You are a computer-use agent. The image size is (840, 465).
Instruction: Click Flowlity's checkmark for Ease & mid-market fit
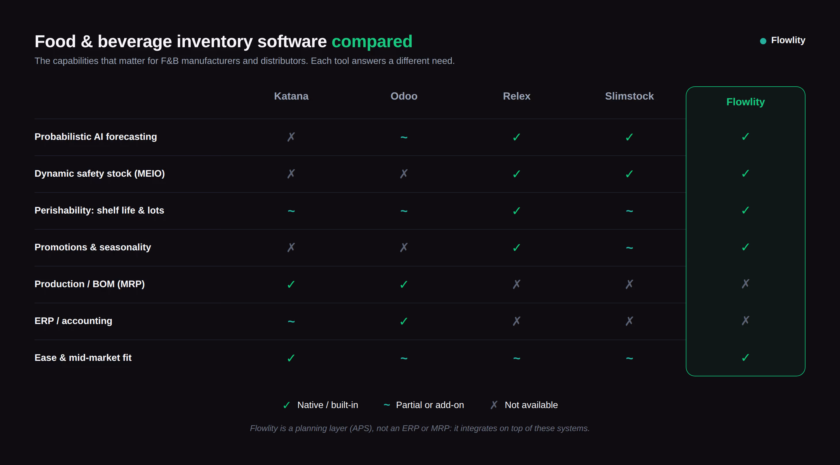[x=745, y=357]
